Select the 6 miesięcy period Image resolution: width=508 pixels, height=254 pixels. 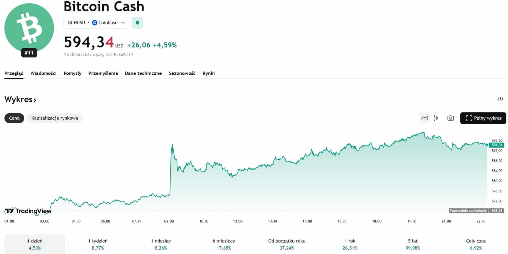pyautogui.click(x=224, y=244)
